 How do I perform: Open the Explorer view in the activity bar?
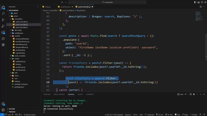[3, 7]
